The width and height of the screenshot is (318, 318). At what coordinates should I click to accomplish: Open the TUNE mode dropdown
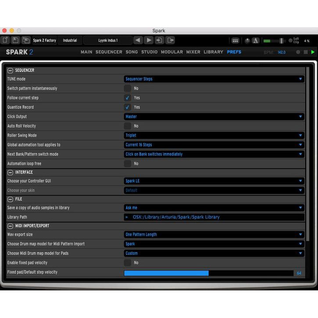point(214,79)
